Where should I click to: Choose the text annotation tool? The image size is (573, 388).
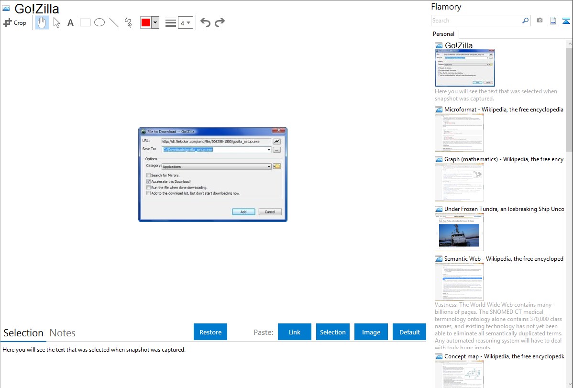point(70,22)
